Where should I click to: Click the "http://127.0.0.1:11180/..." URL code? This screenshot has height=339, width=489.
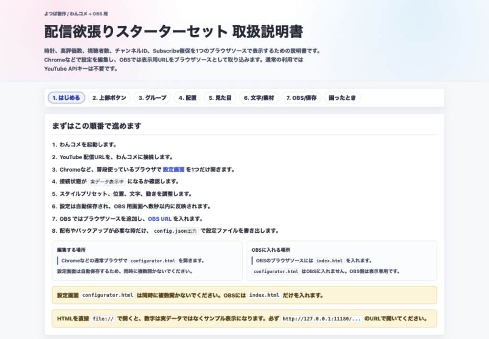(x=321, y=319)
